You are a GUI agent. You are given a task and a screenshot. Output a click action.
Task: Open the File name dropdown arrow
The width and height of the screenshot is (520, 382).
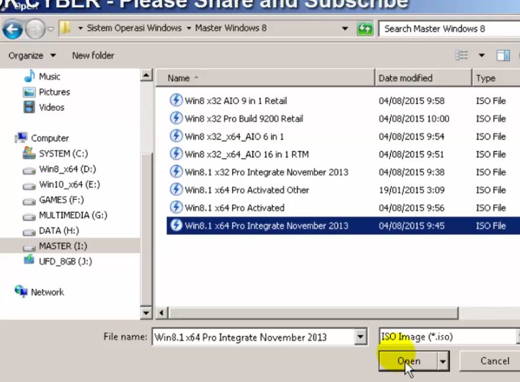point(361,337)
